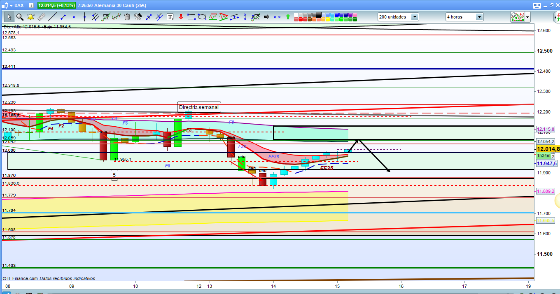
Task: Open the 4 horas timeframe dropdown
Action: tap(479, 17)
